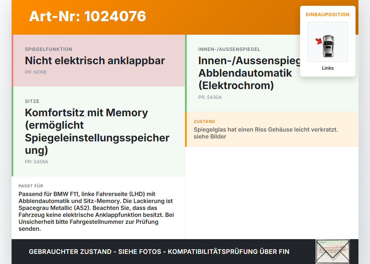Click the PR: NONE code
This screenshot has width=370, height=264.
(x=36, y=72)
